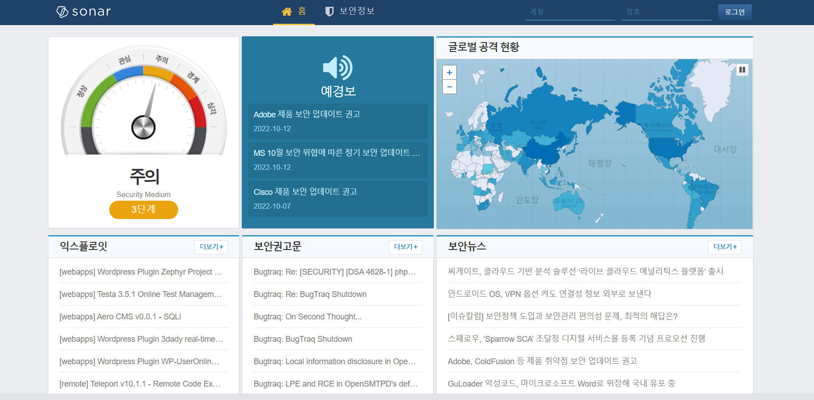Viewport: 814px width, 400px height.
Task: Open Adobe ColdFusion 취약점 news article
Action: click(543, 361)
